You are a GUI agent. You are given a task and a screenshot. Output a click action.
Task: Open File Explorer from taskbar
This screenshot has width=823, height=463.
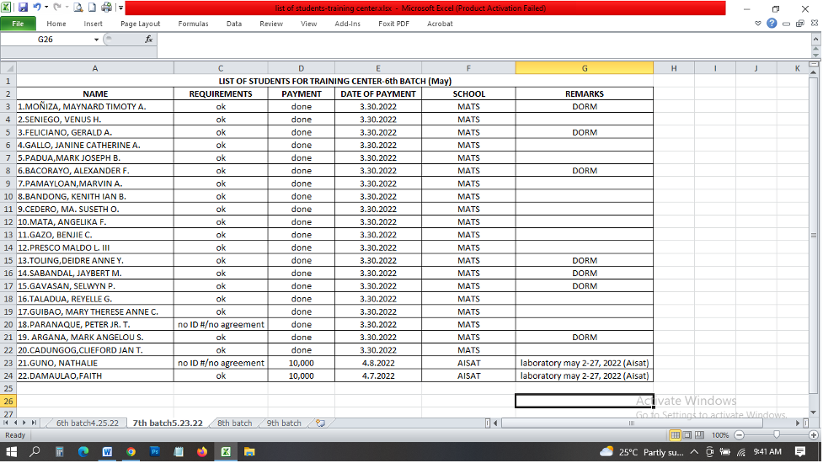click(x=249, y=451)
